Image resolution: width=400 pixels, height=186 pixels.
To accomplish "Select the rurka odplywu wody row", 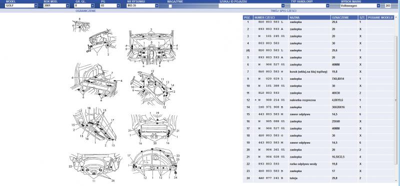I will [x=318, y=164].
